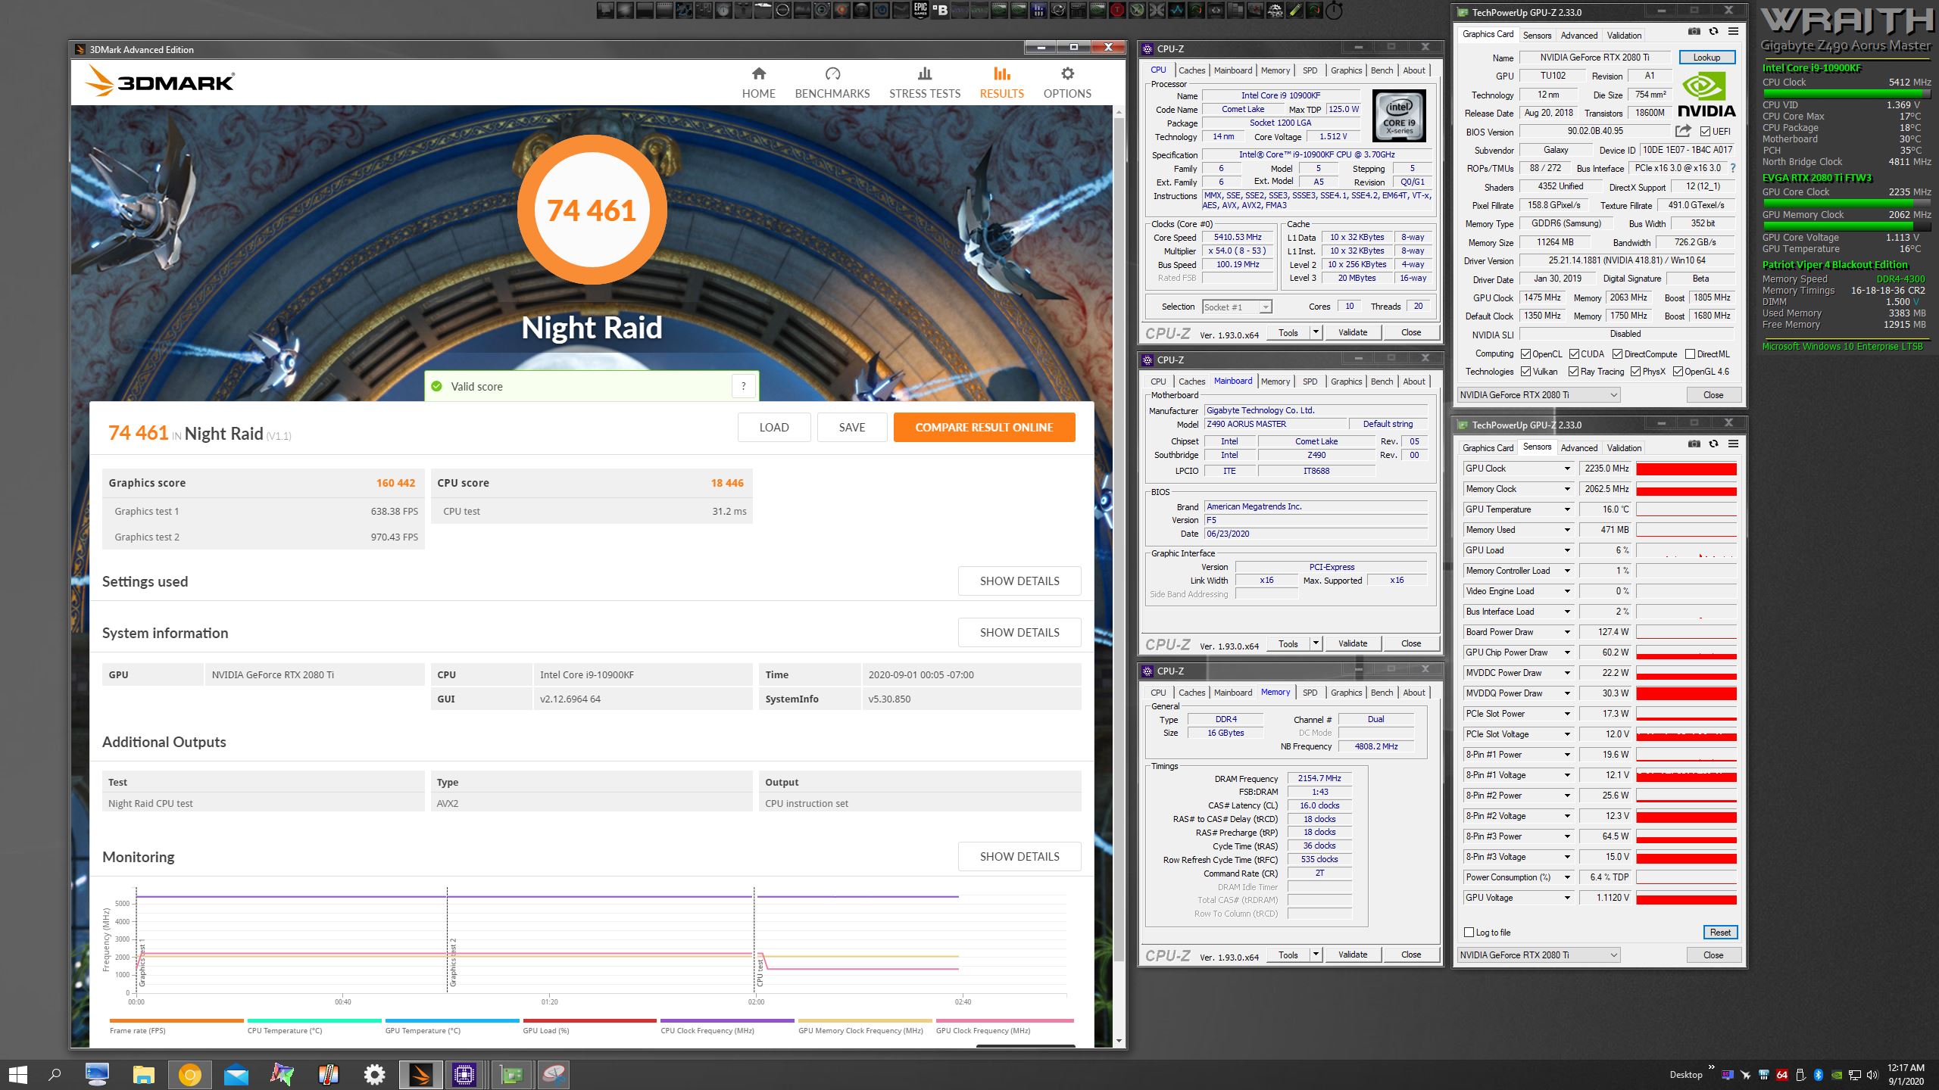
Task: Open the volume control in system tray
Action: (x=1873, y=1074)
